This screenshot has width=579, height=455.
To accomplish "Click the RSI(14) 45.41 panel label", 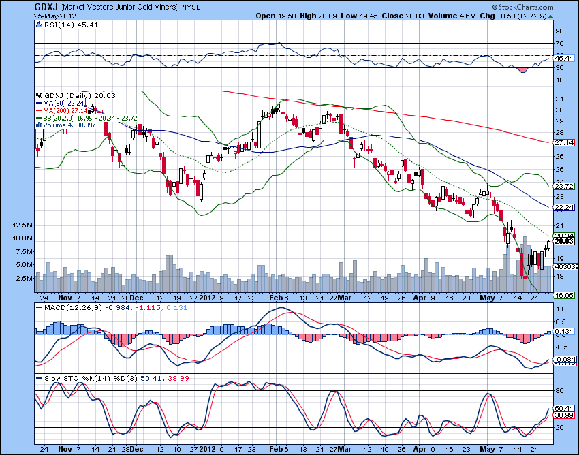I will pyautogui.click(x=72, y=25).
